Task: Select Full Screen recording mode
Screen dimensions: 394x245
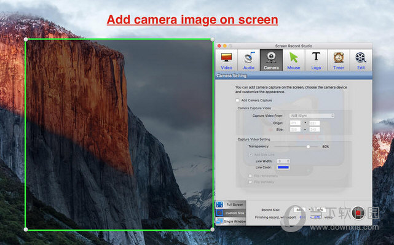Action: click(230, 204)
